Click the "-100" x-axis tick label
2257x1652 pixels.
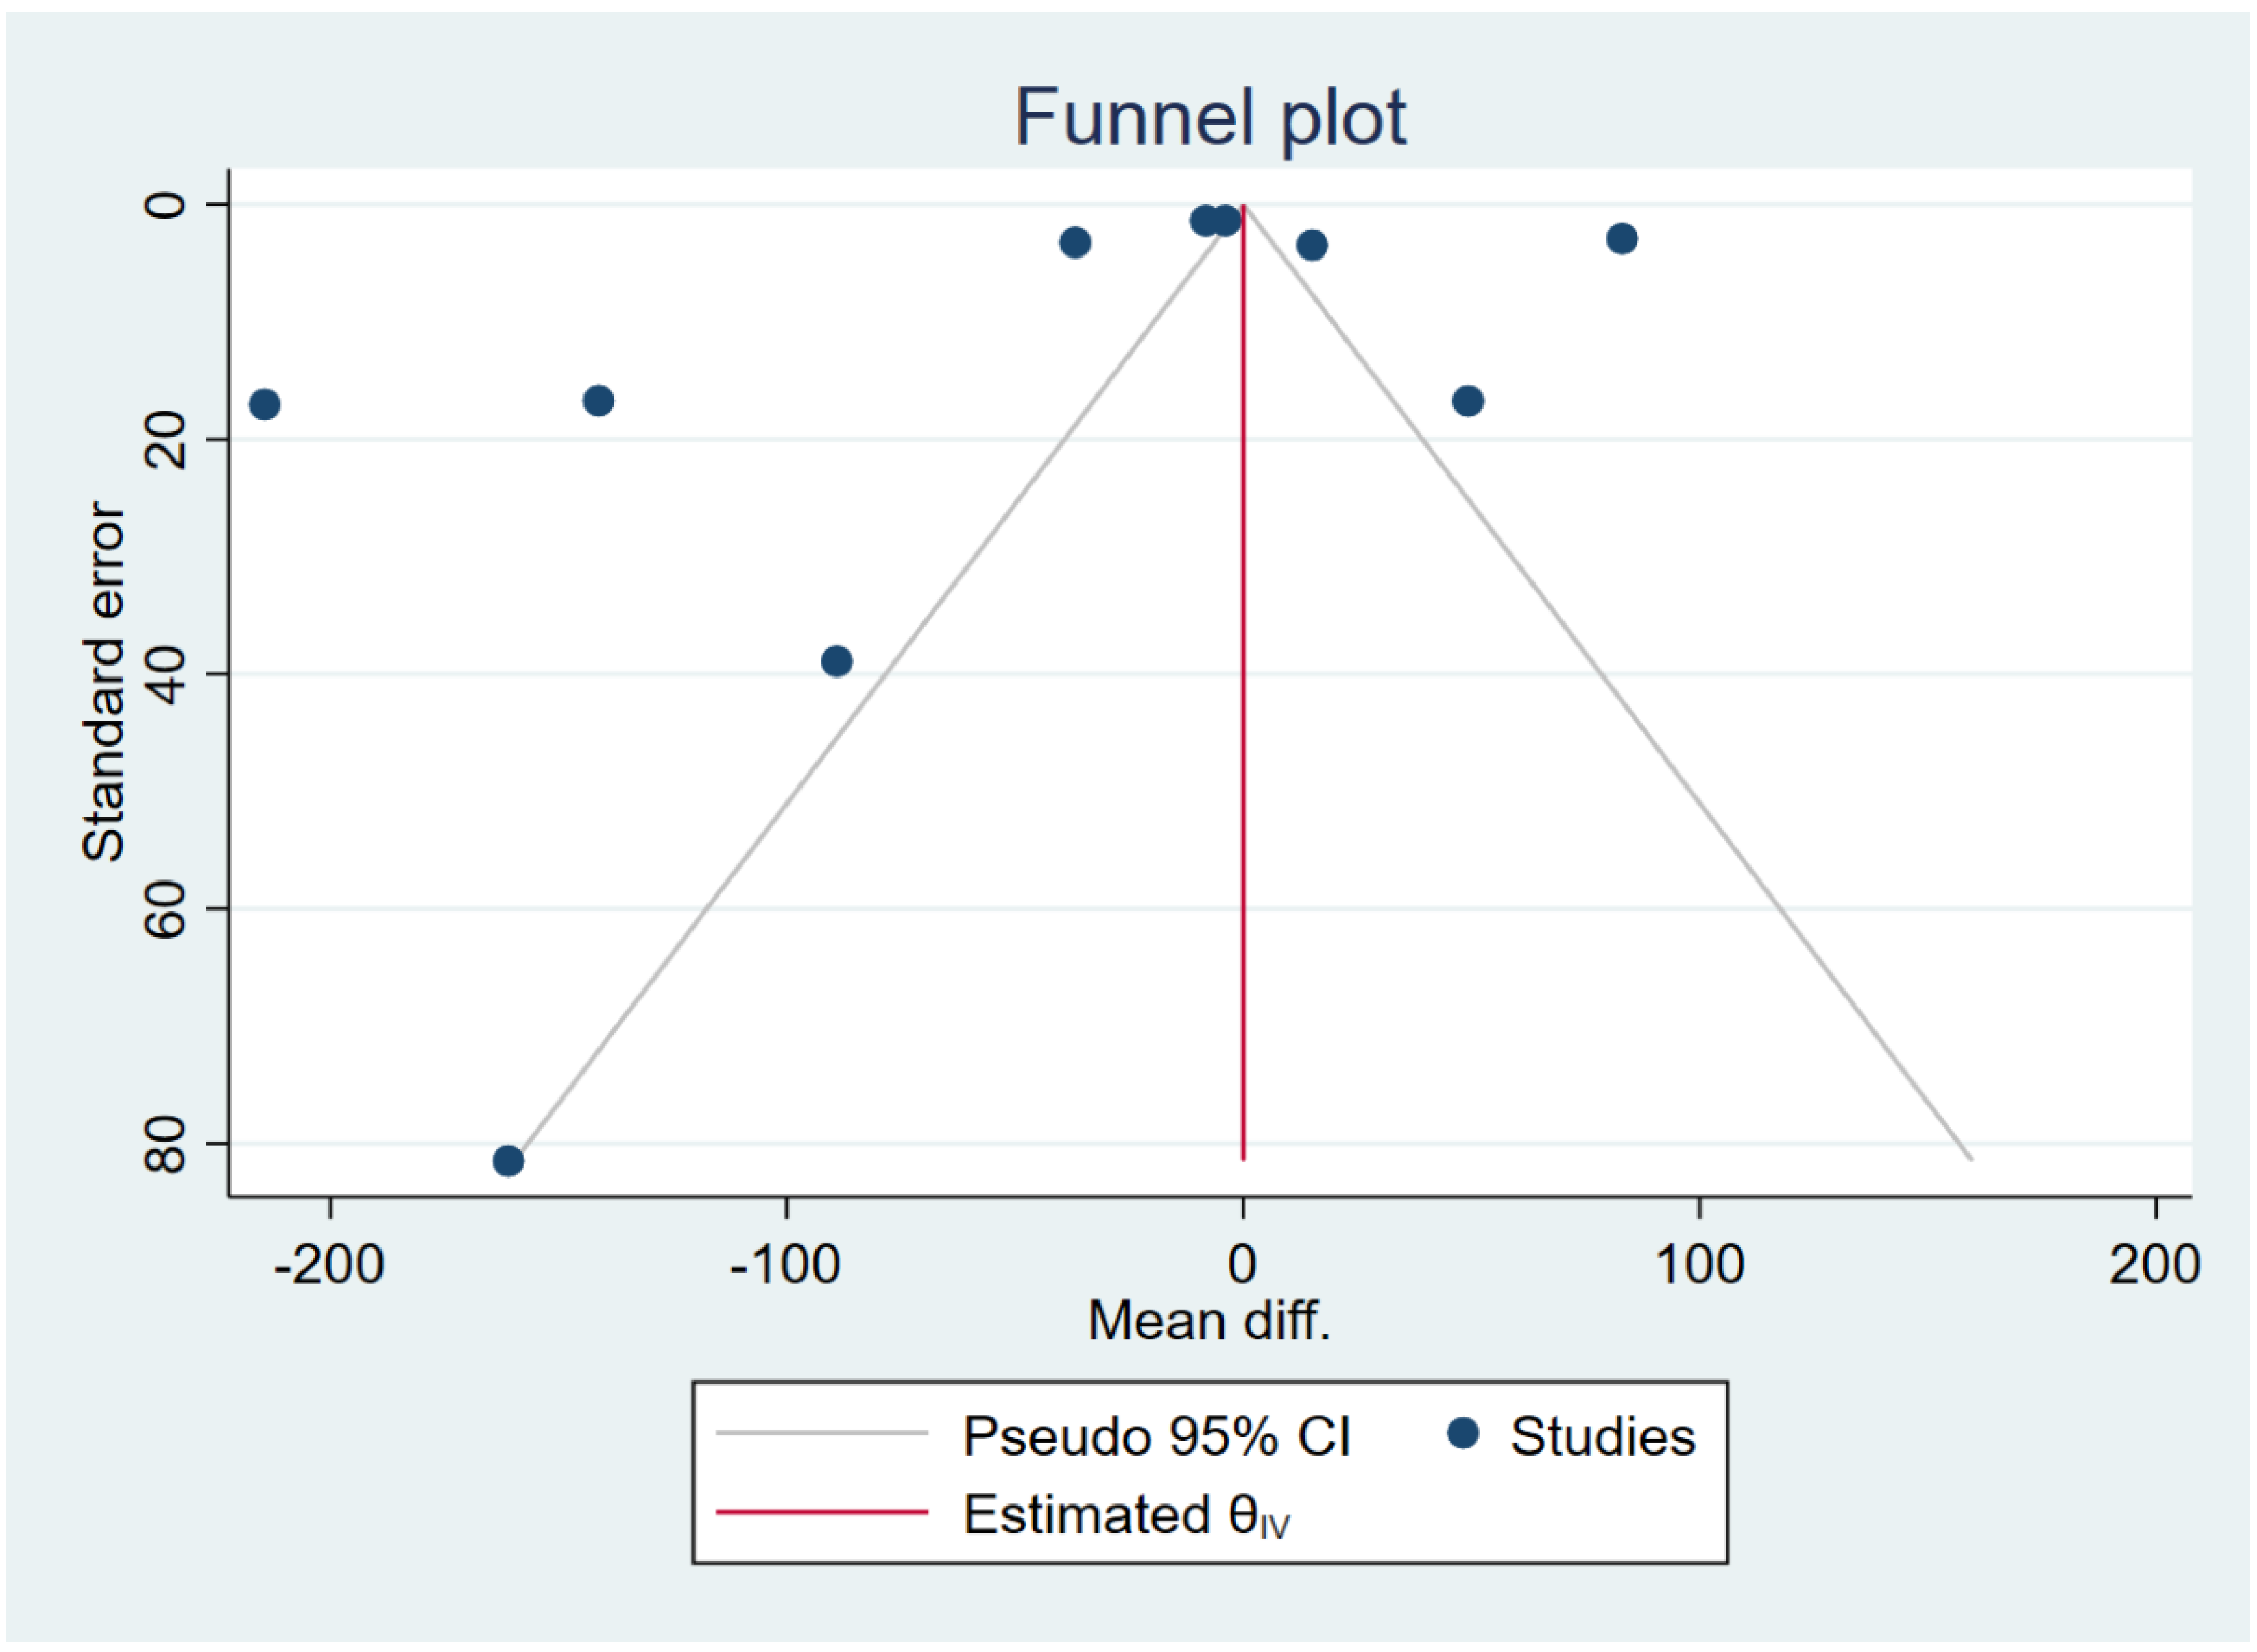pyautogui.click(x=785, y=1265)
